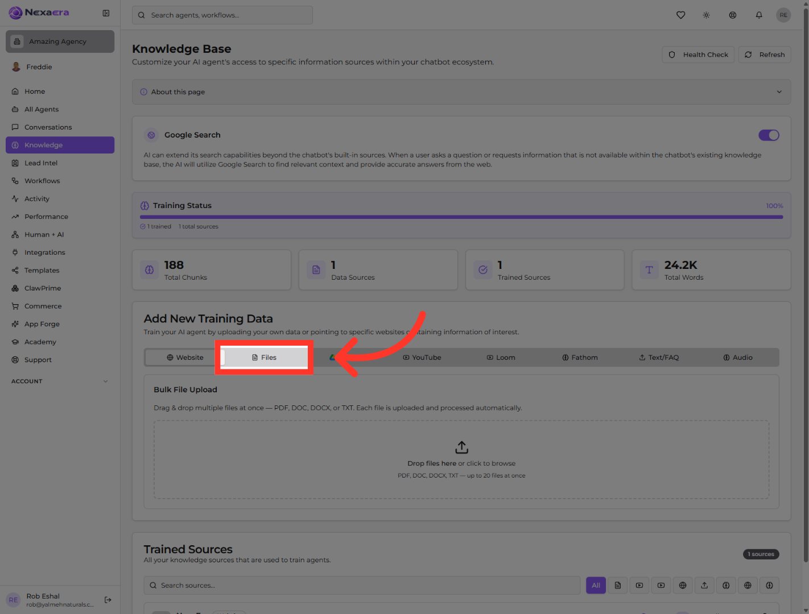Open Home in the sidebar
Viewport: 809px width, 614px height.
pyautogui.click(x=60, y=92)
